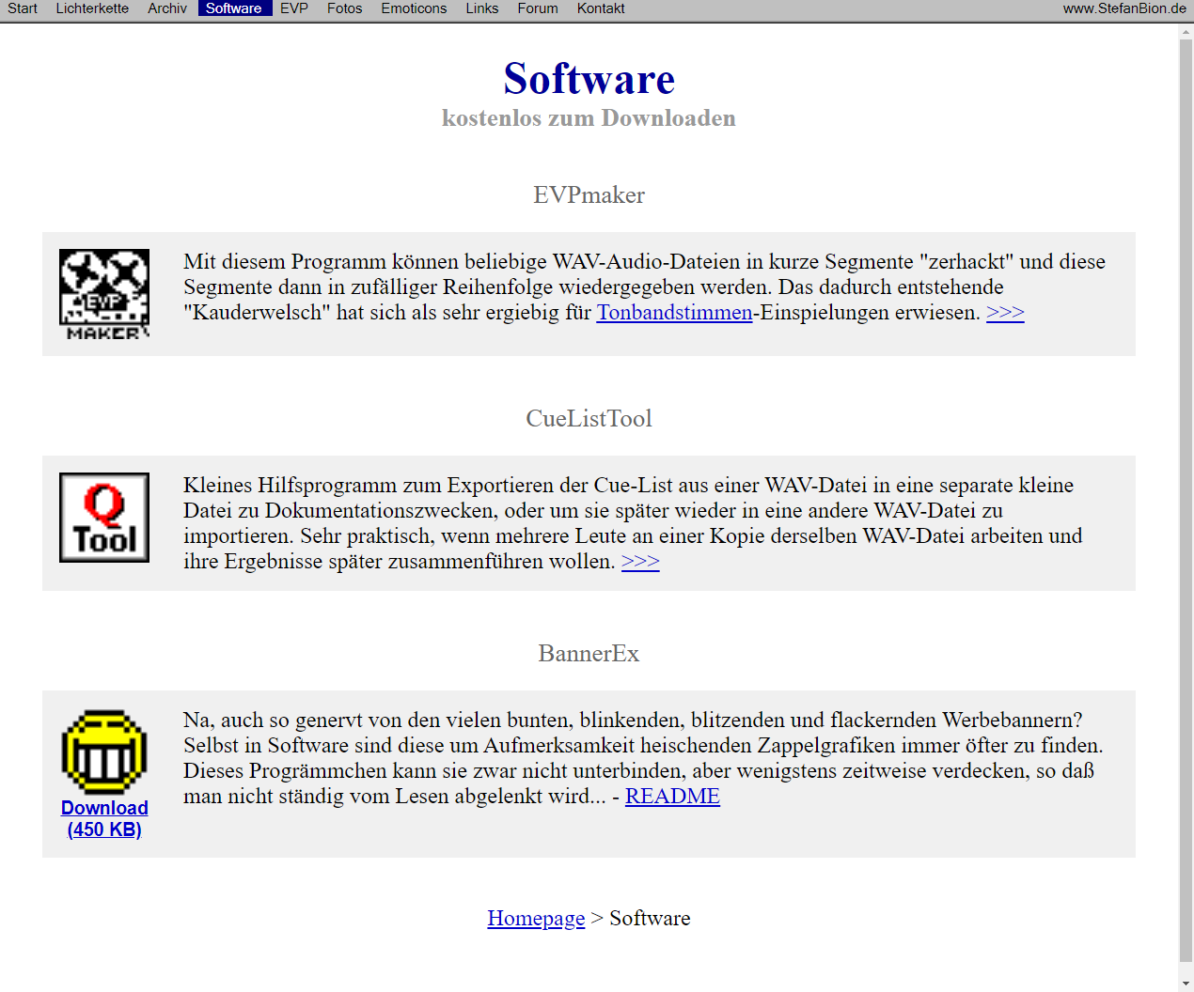Viewport: 1194px width, 992px height.
Task: Open the Start menu item
Action: pyautogui.click(x=23, y=8)
